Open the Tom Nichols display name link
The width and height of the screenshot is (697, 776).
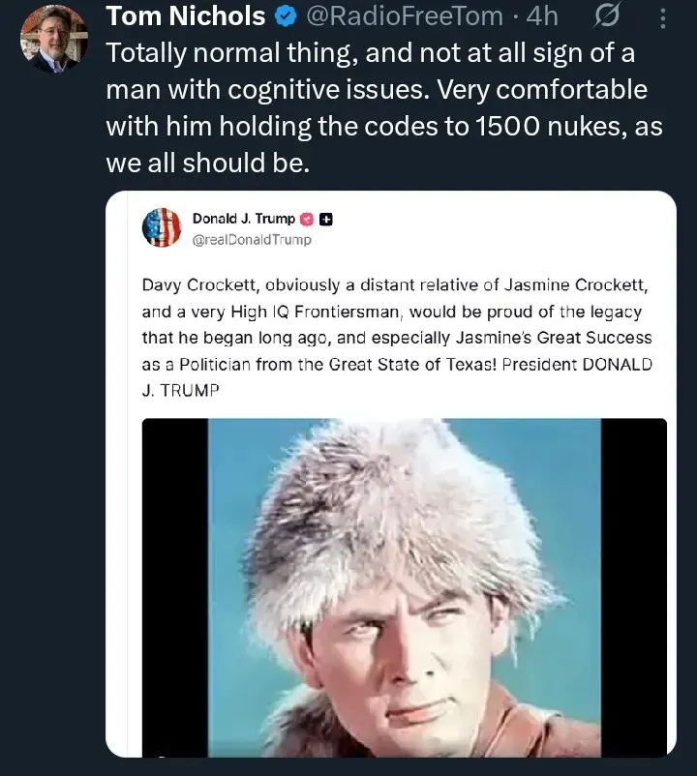tap(184, 16)
